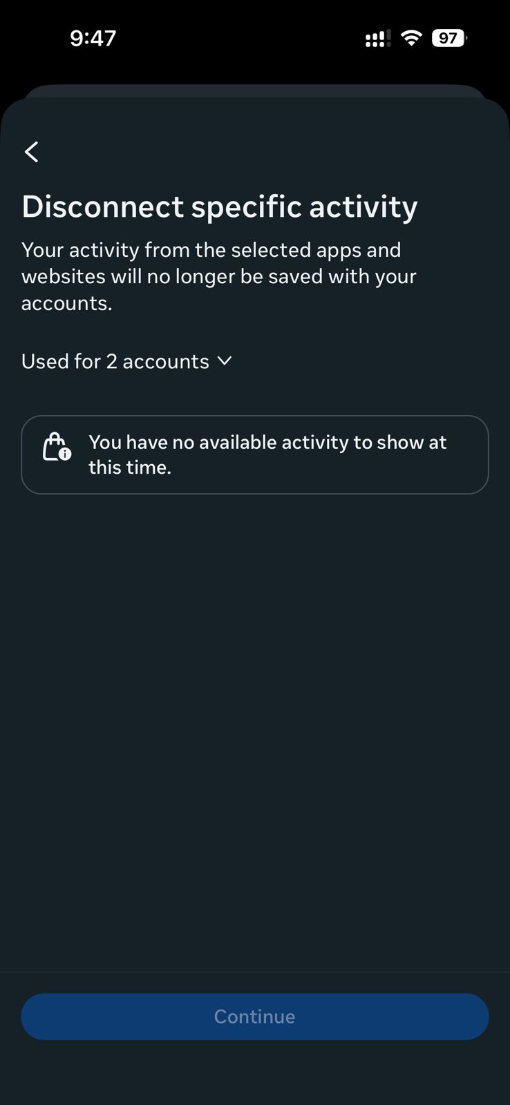Tap the background sheet peeking above the panel
This screenshot has height=1105, width=510.
pos(255,90)
